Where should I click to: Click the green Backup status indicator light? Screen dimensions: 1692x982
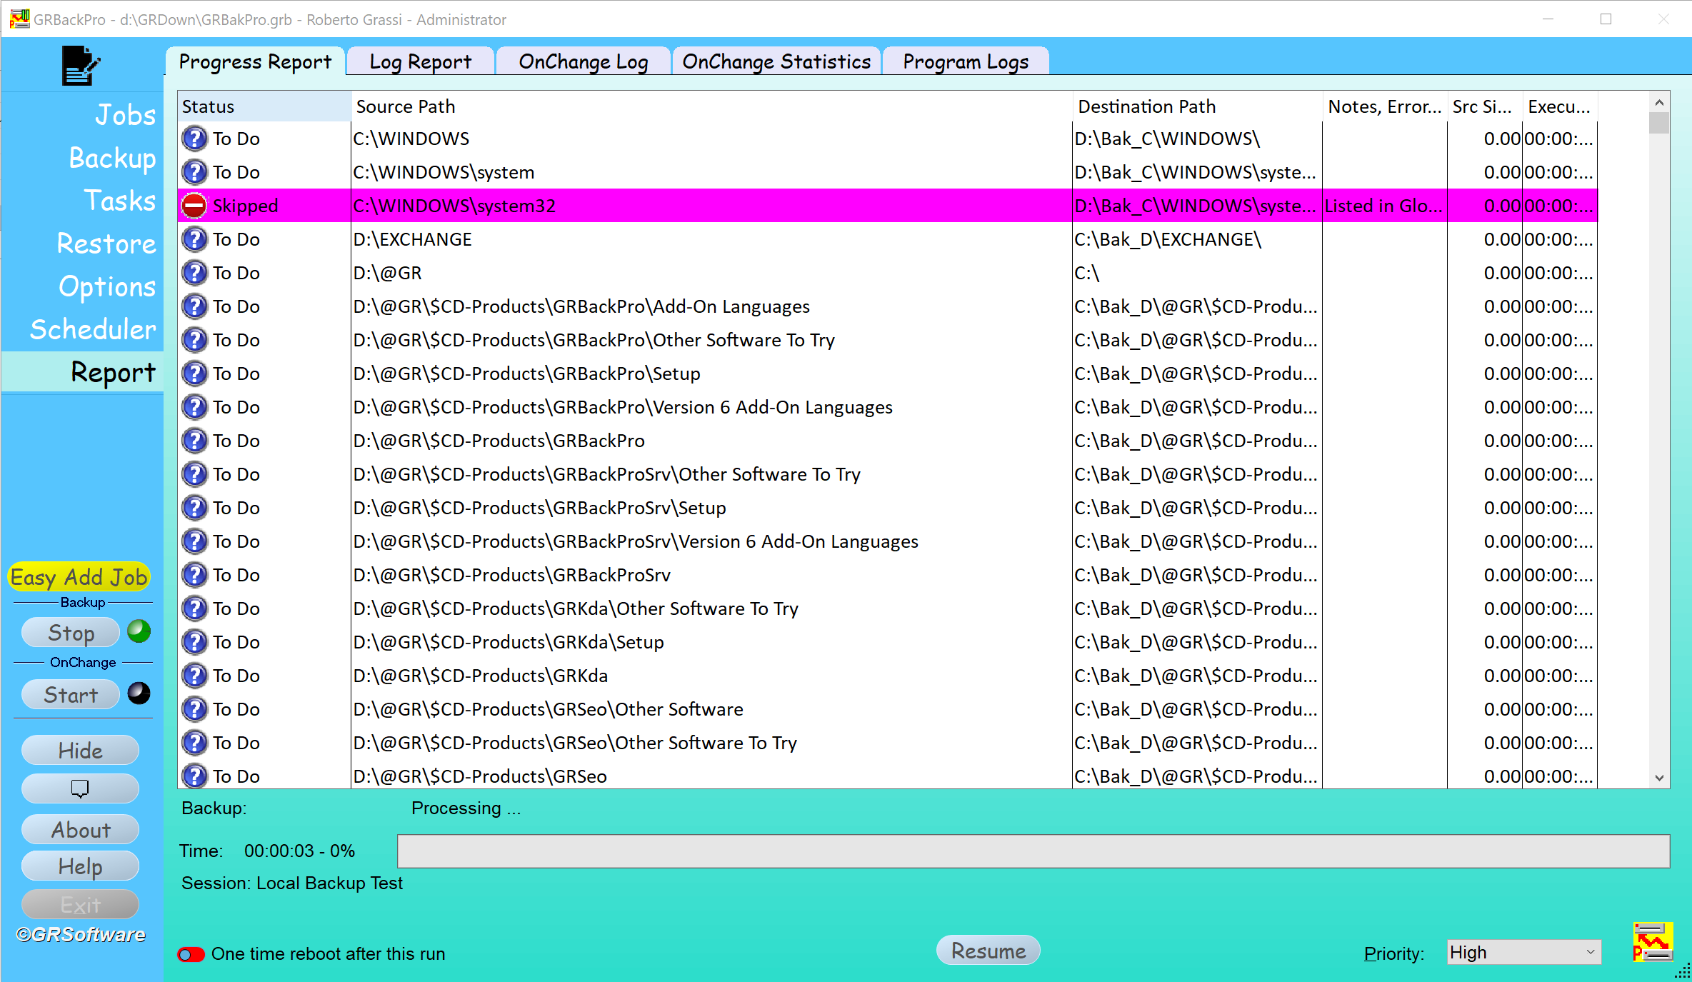point(139,631)
